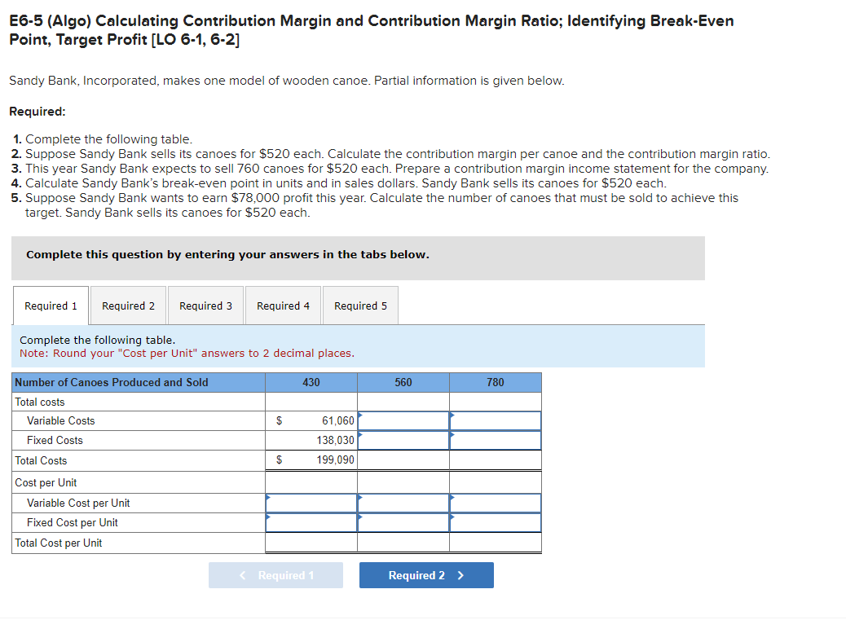Switch to the Required 2 tab

(127, 305)
